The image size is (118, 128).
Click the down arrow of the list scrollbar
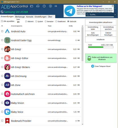(x=82, y=124)
